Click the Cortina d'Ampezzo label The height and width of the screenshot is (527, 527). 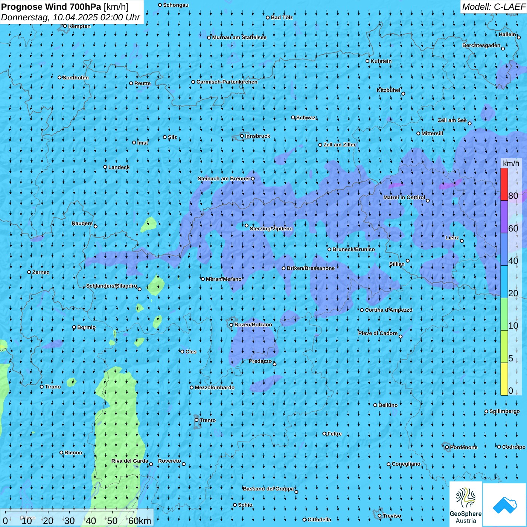click(389, 310)
